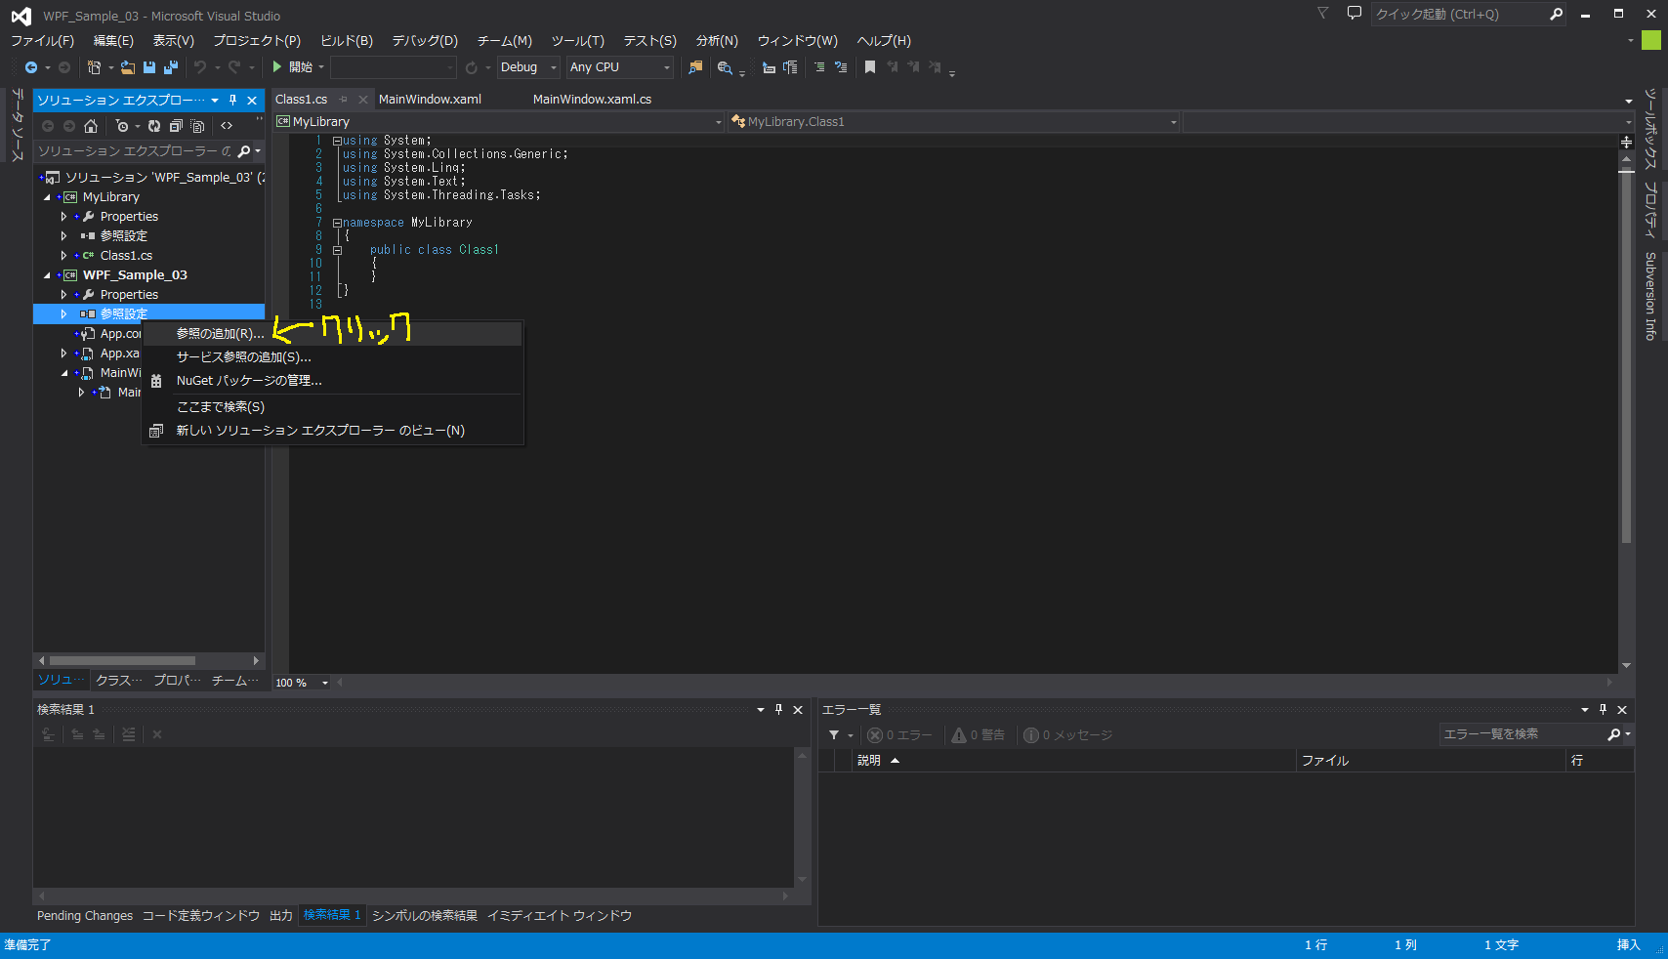Open ツールボックス side tab
1668x959 pixels.
tap(1650, 128)
